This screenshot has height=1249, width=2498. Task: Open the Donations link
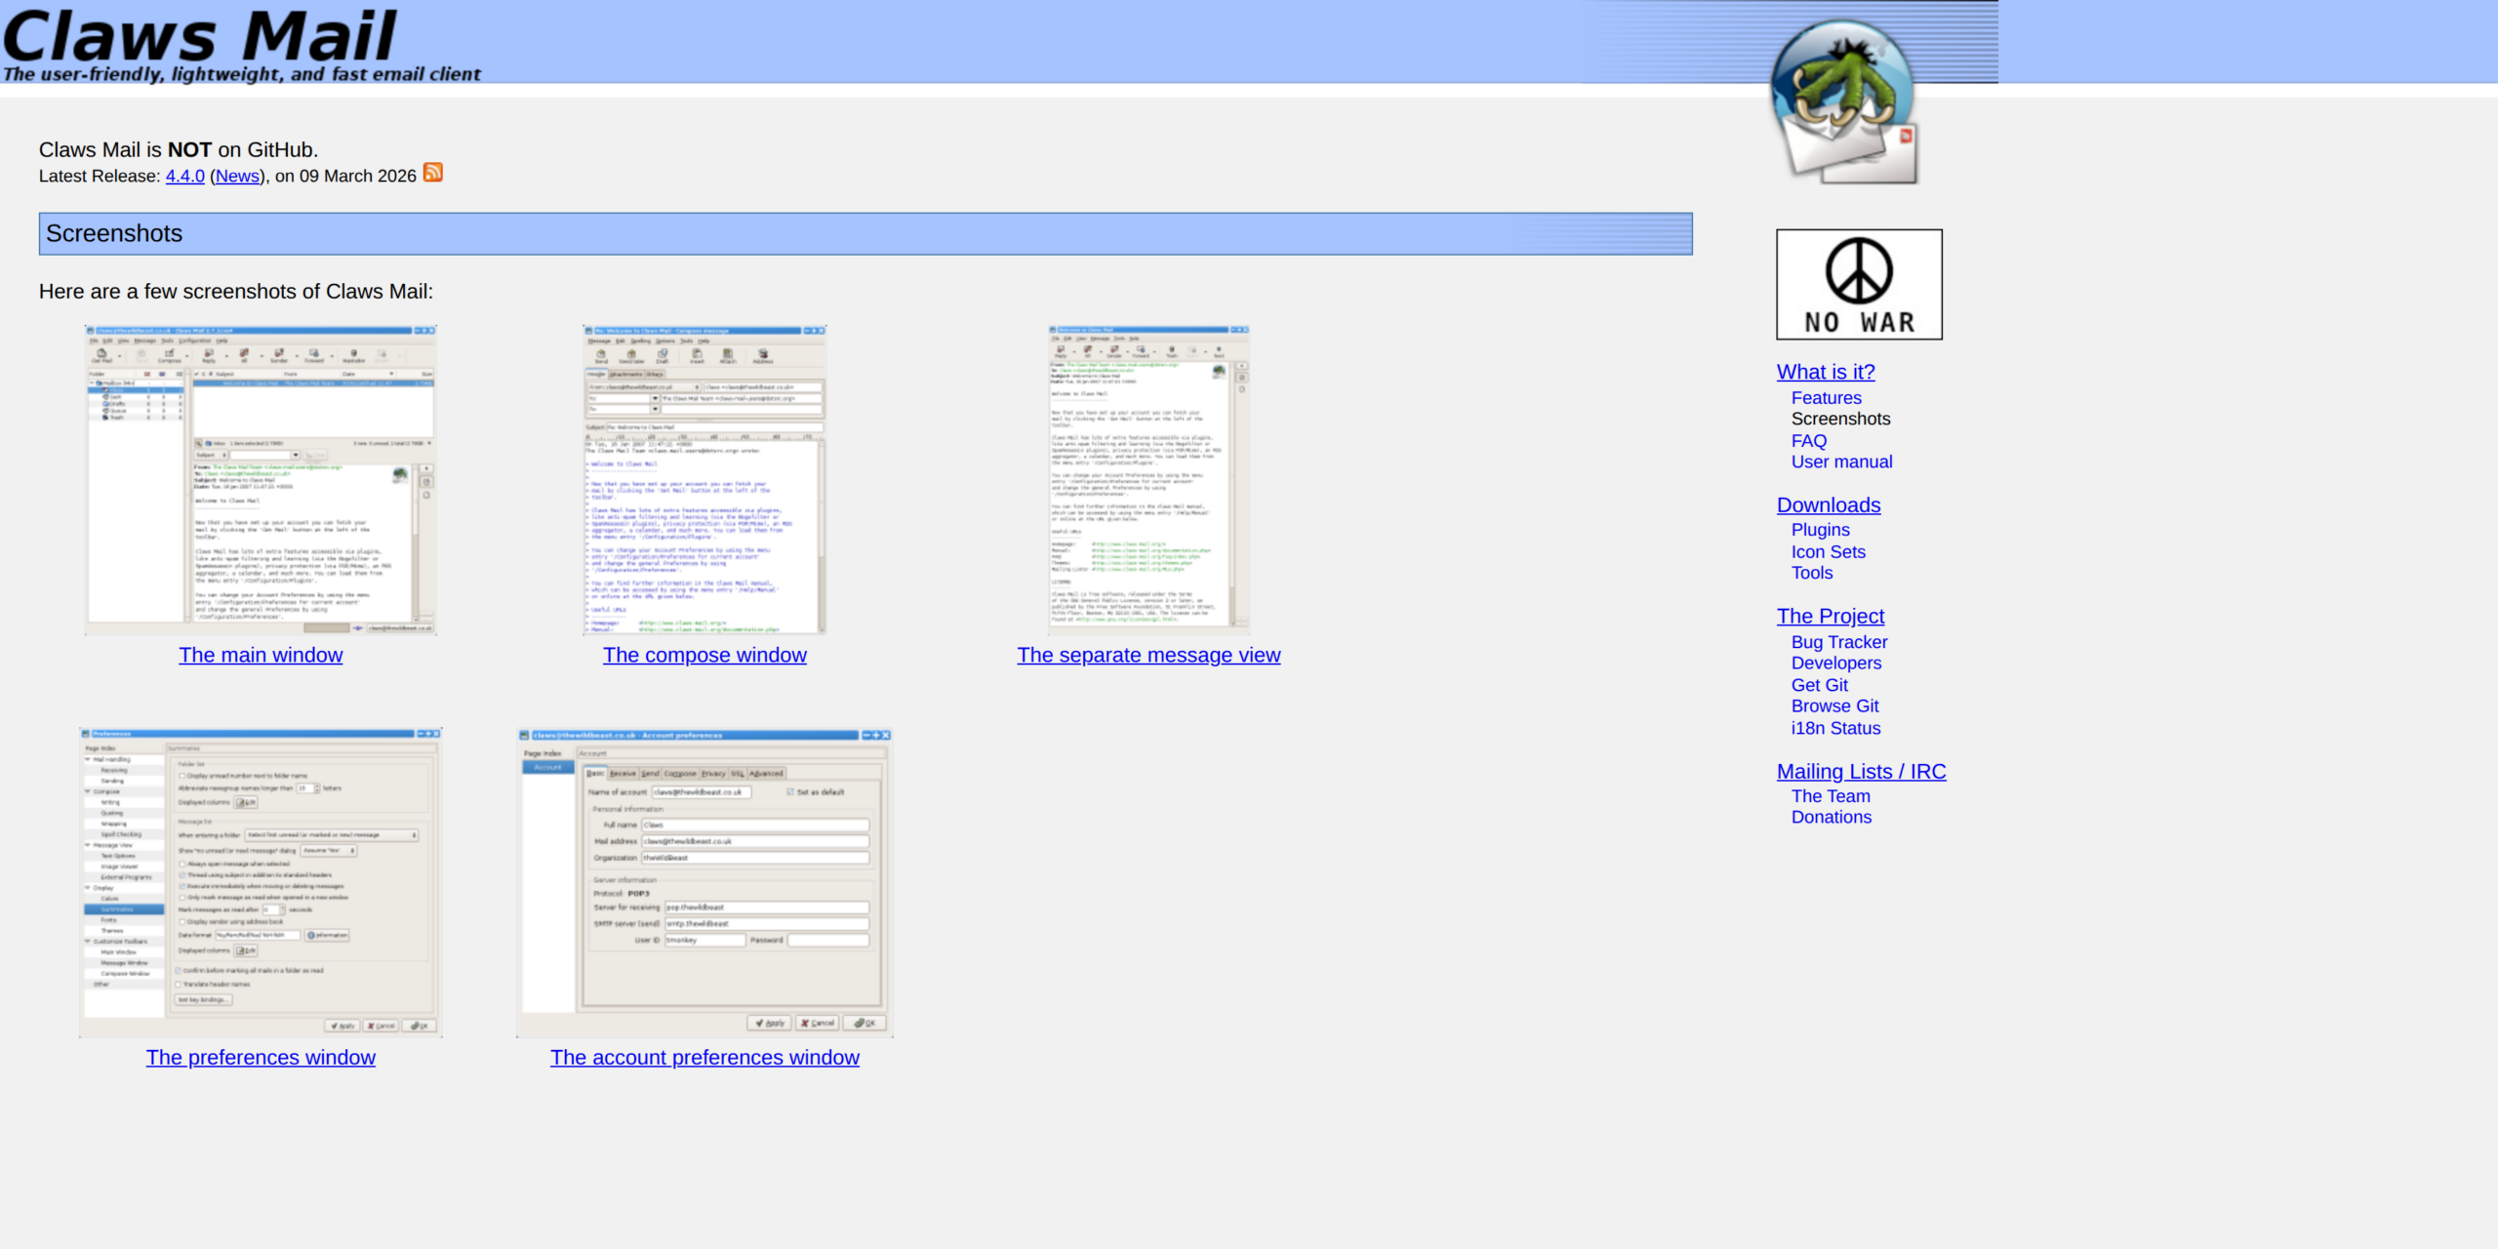(x=1831, y=817)
